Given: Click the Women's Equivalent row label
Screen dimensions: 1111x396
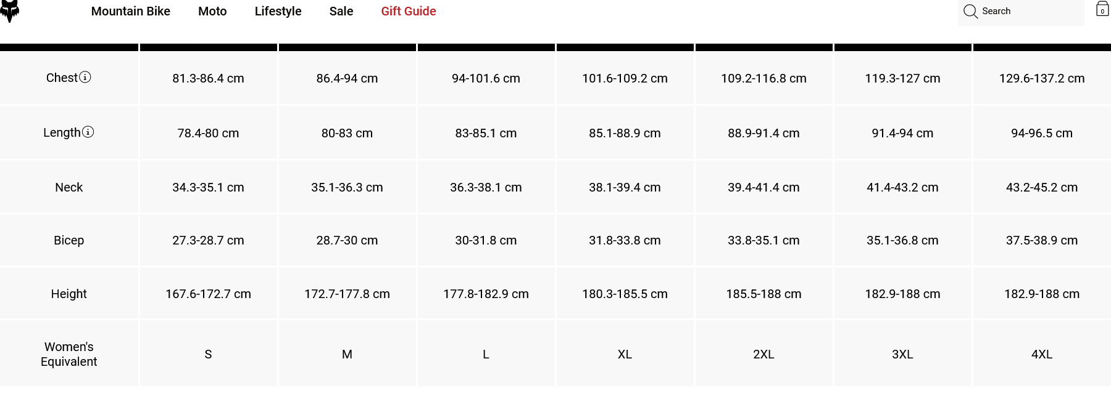Looking at the screenshot, I should click(69, 354).
